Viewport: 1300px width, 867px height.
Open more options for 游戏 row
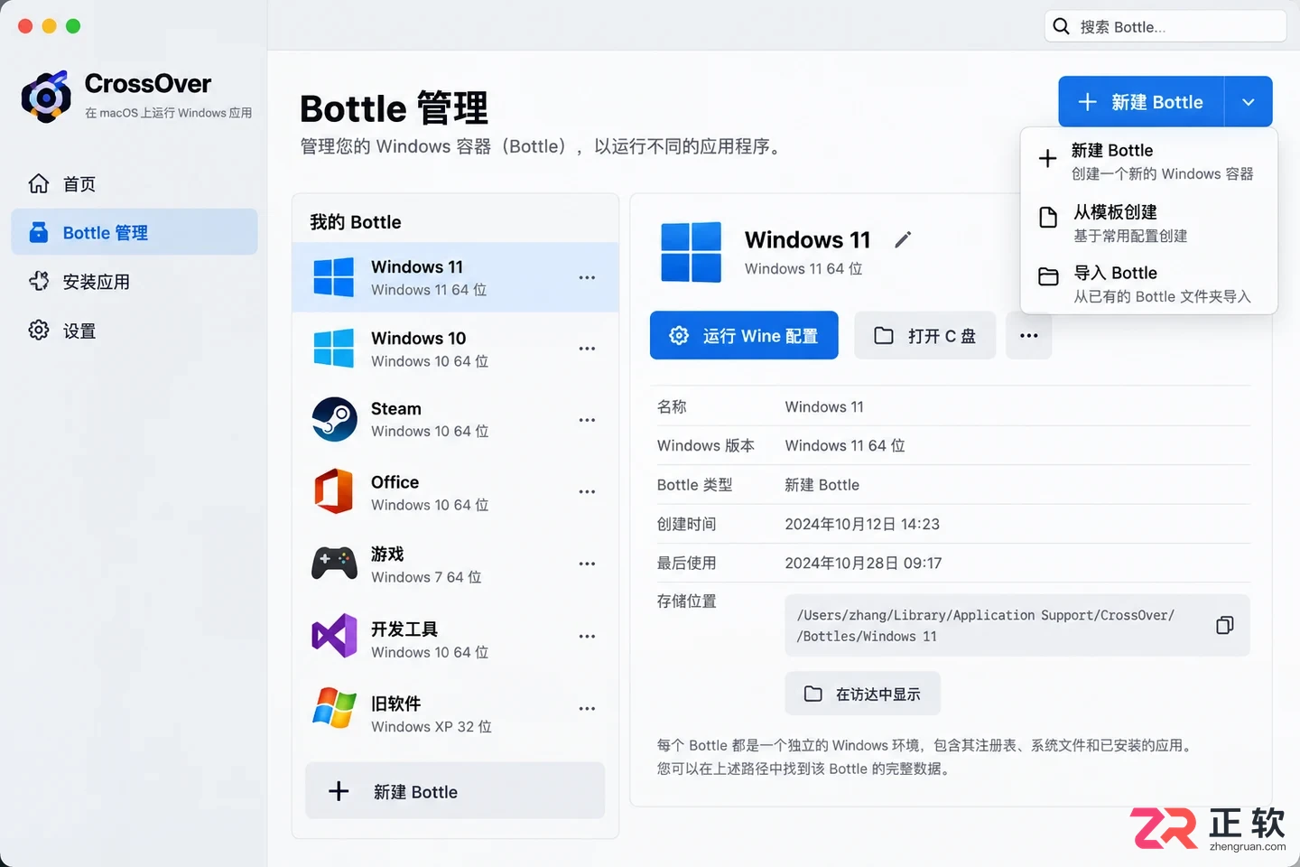pyautogui.click(x=587, y=564)
